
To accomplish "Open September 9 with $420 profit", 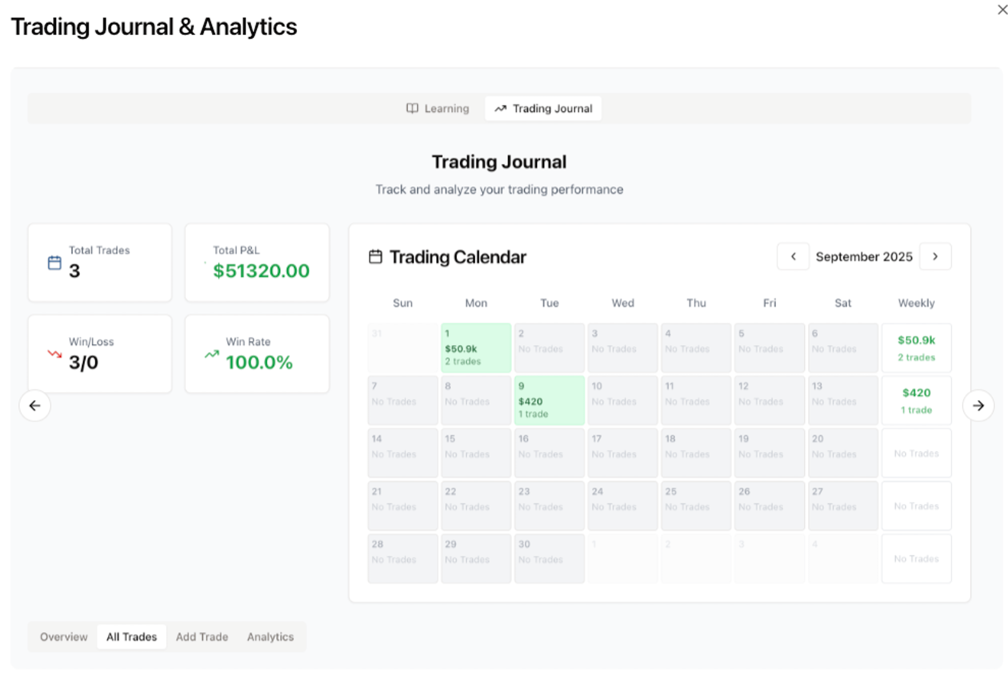I will pyautogui.click(x=549, y=401).
